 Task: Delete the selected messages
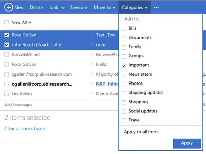[x=36, y=7]
